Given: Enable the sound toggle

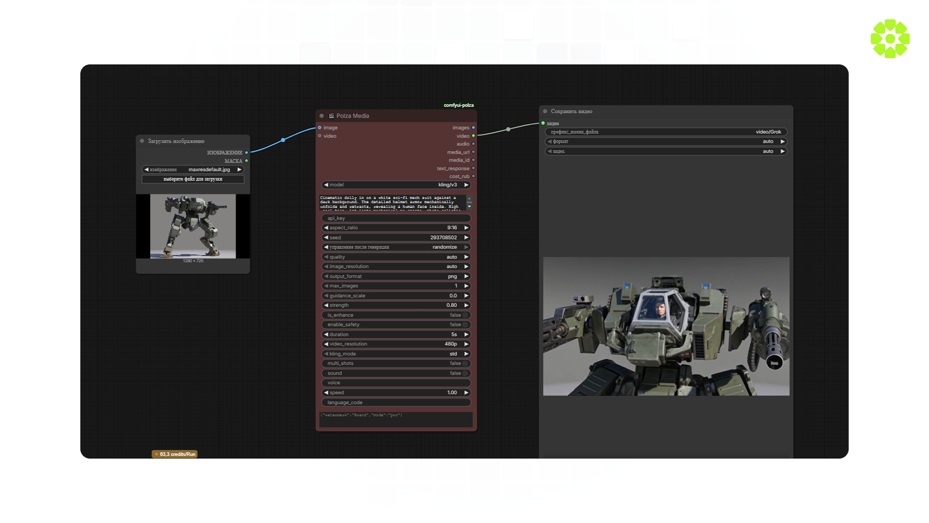Looking at the screenshot, I should point(464,373).
